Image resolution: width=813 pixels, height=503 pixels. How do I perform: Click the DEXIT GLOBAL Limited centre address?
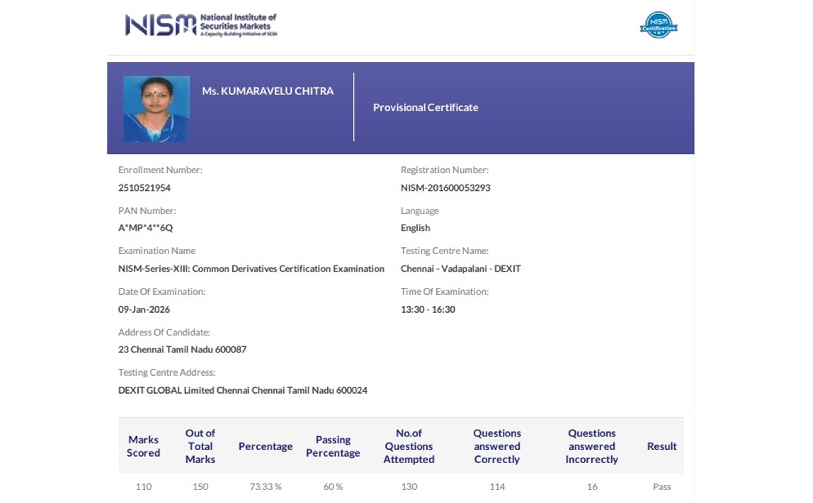tap(242, 390)
